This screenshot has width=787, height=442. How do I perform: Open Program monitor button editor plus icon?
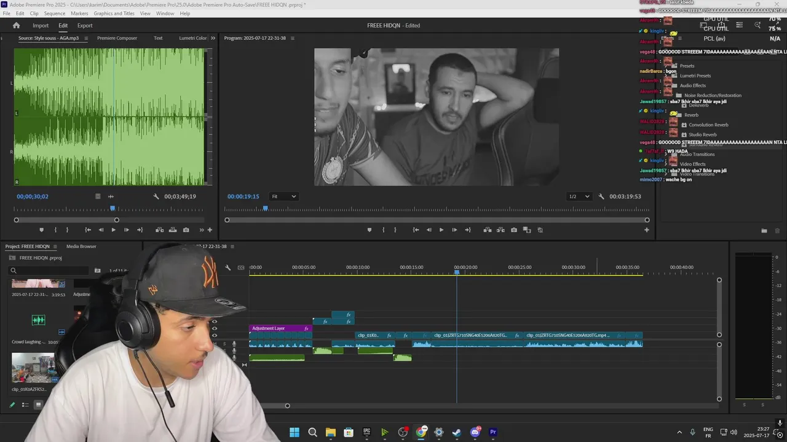coord(646,230)
